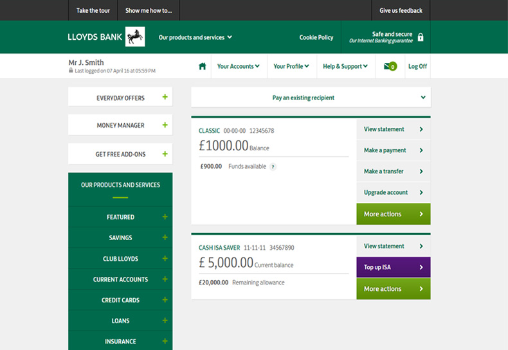Click the small lock icon by Last logged on

point(71,70)
